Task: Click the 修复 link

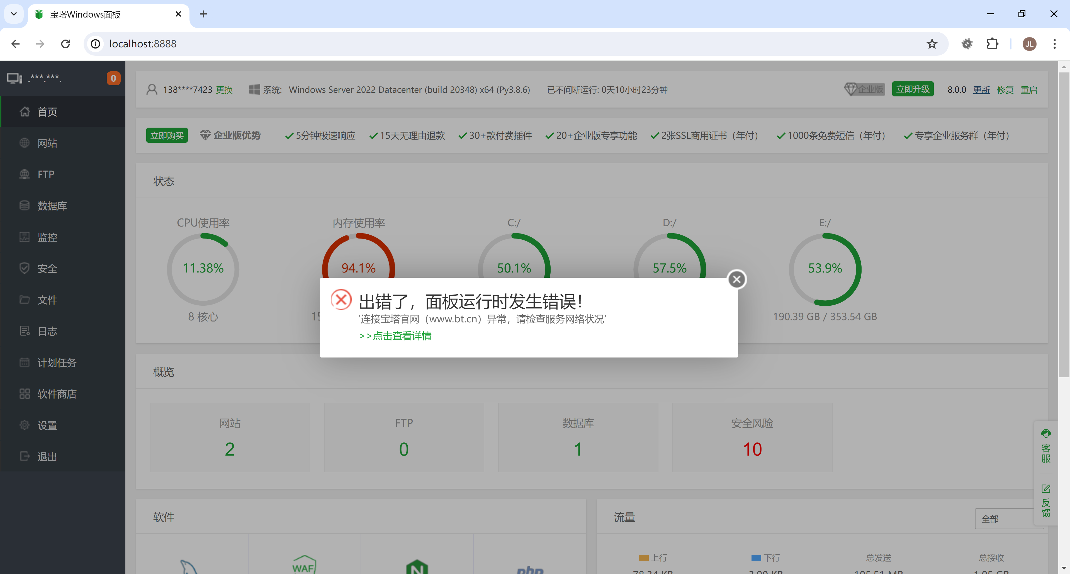Action: tap(1005, 90)
